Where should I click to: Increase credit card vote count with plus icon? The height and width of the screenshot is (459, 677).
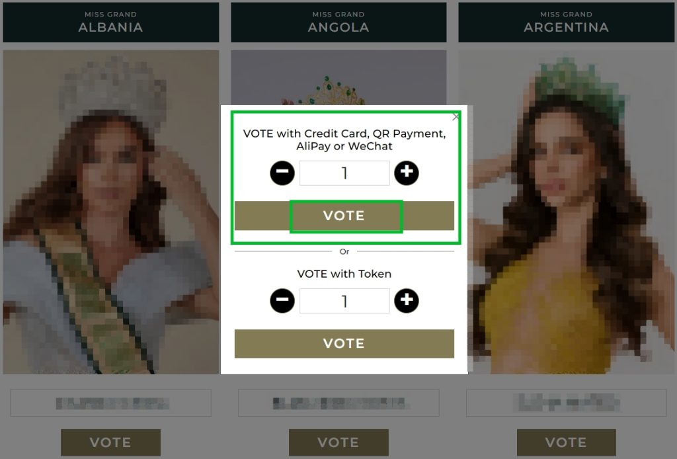point(407,173)
